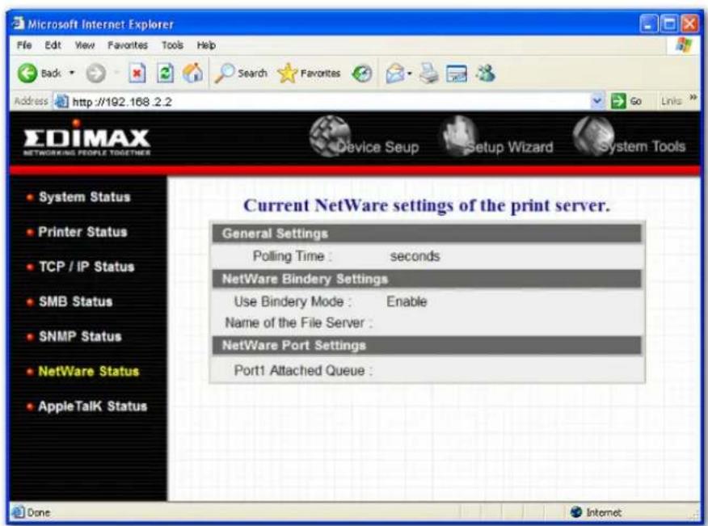This screenshot has height=526, width=708.
Task: Click the Current NetWare settings heading
Action: [427, 205]
